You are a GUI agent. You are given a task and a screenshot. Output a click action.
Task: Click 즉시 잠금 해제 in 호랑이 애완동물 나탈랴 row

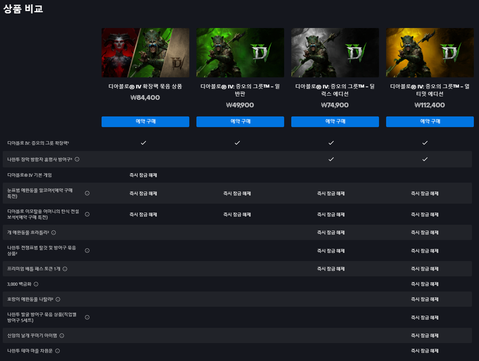point(425,299)
